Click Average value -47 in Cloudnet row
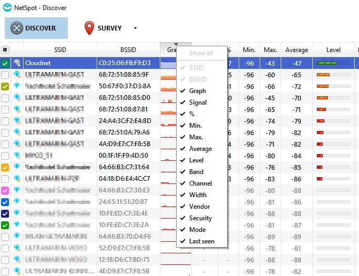 (297, 63)
